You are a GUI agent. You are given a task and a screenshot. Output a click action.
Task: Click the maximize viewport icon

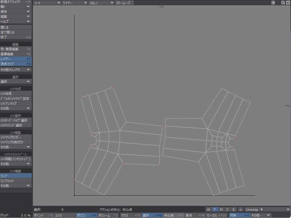click(288, 3)
